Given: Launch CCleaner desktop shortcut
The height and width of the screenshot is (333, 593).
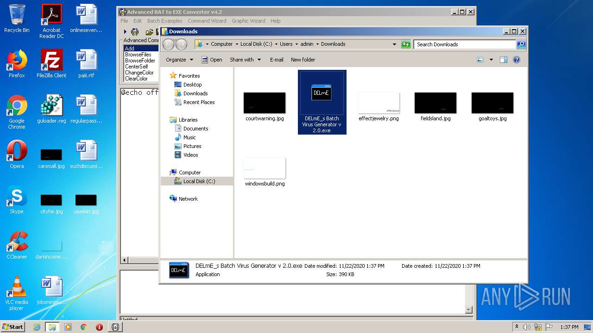Looking at the screenshot, I should pyautogui.click(x=17, y=245).
